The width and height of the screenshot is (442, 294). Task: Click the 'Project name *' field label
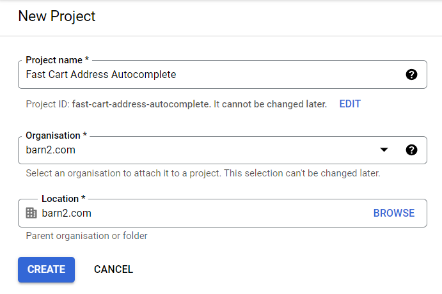(57, 61)
